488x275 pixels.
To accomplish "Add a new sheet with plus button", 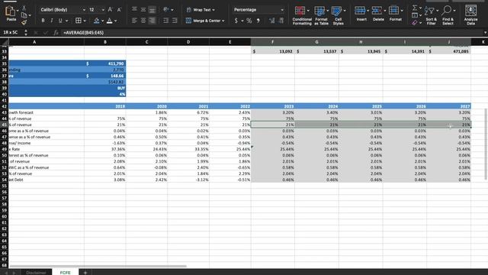I will [85, 272].
